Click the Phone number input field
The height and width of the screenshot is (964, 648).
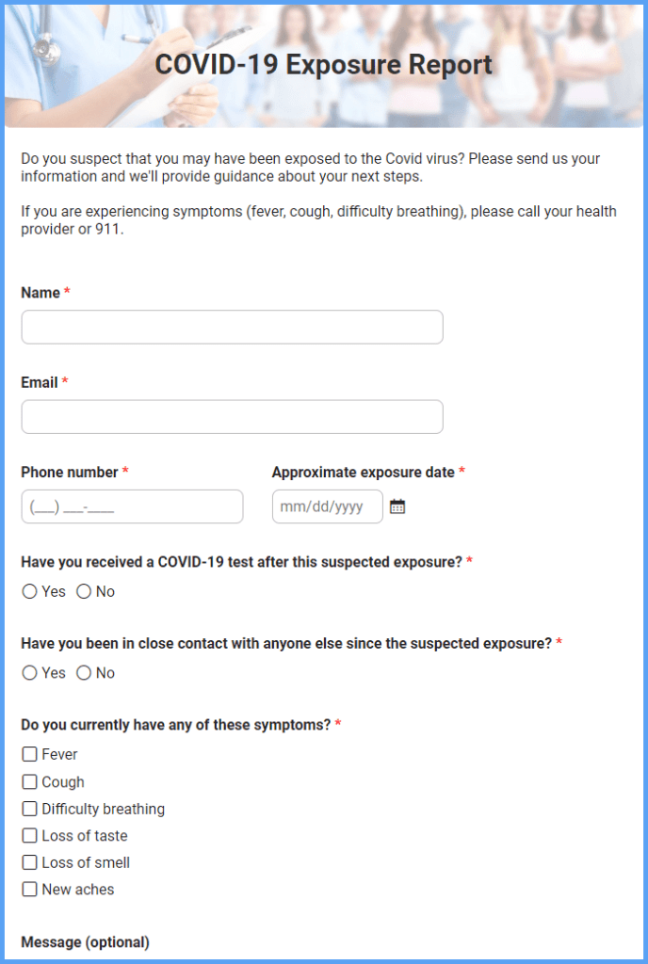[x=132, y=506]
